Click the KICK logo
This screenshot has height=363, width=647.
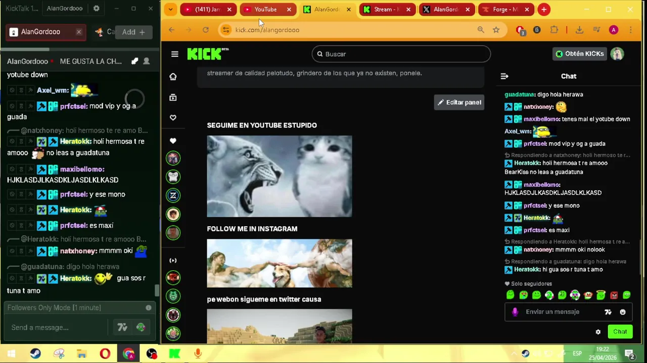tap(208, 53)
